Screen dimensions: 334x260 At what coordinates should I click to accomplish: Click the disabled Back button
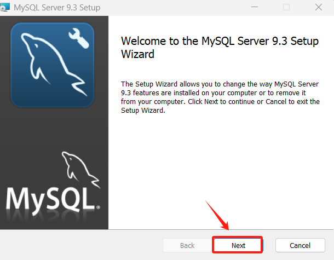(x=187, y=245)
